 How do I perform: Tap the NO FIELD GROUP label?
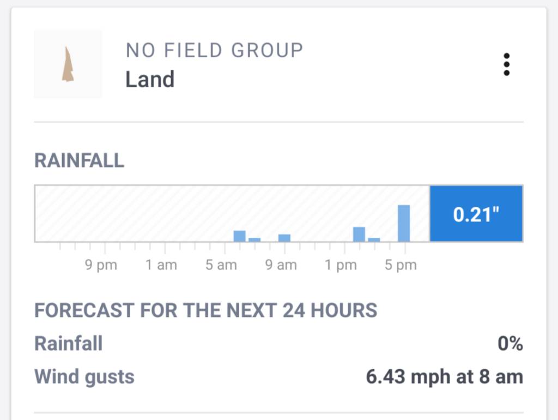[214, 50]
